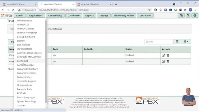
Task: Select Sound Languages menu entry
Action: coord(26,97)
